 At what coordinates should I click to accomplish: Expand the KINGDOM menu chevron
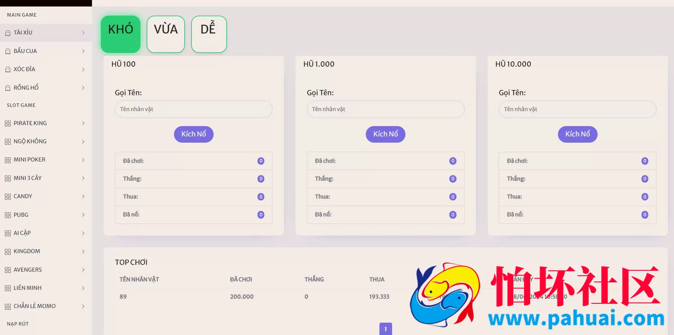tap(83, 251)
